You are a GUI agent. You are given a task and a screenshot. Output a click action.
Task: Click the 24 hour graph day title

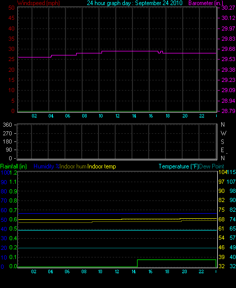pyautogui.click(x=134, y=3)
